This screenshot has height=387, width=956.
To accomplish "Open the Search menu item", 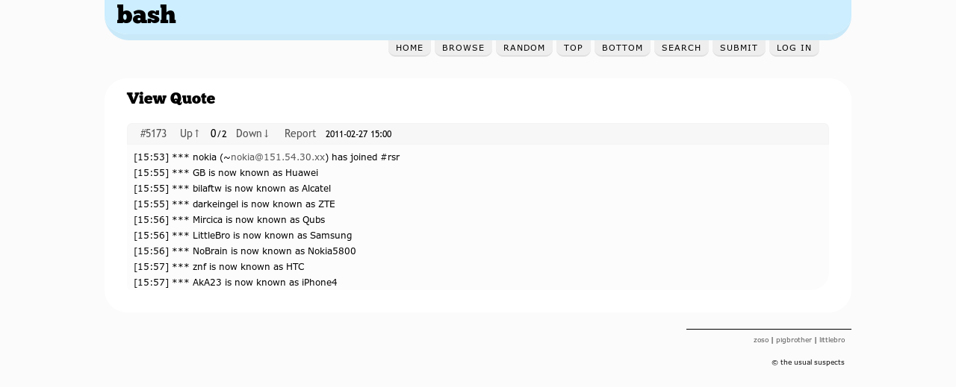I will tap(681, 48).
